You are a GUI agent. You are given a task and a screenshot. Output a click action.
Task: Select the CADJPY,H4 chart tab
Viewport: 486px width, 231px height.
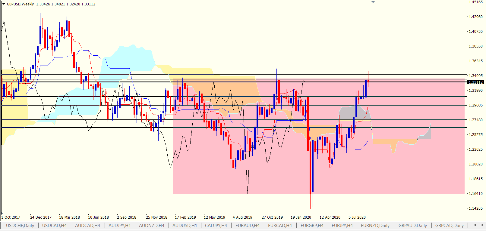pos(216,226)
